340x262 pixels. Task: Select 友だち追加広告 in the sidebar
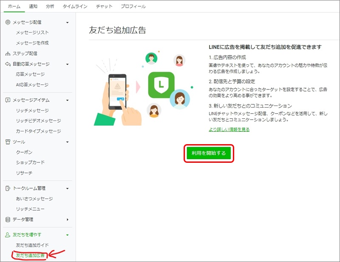pyautogui.click(x=30, y=256)
